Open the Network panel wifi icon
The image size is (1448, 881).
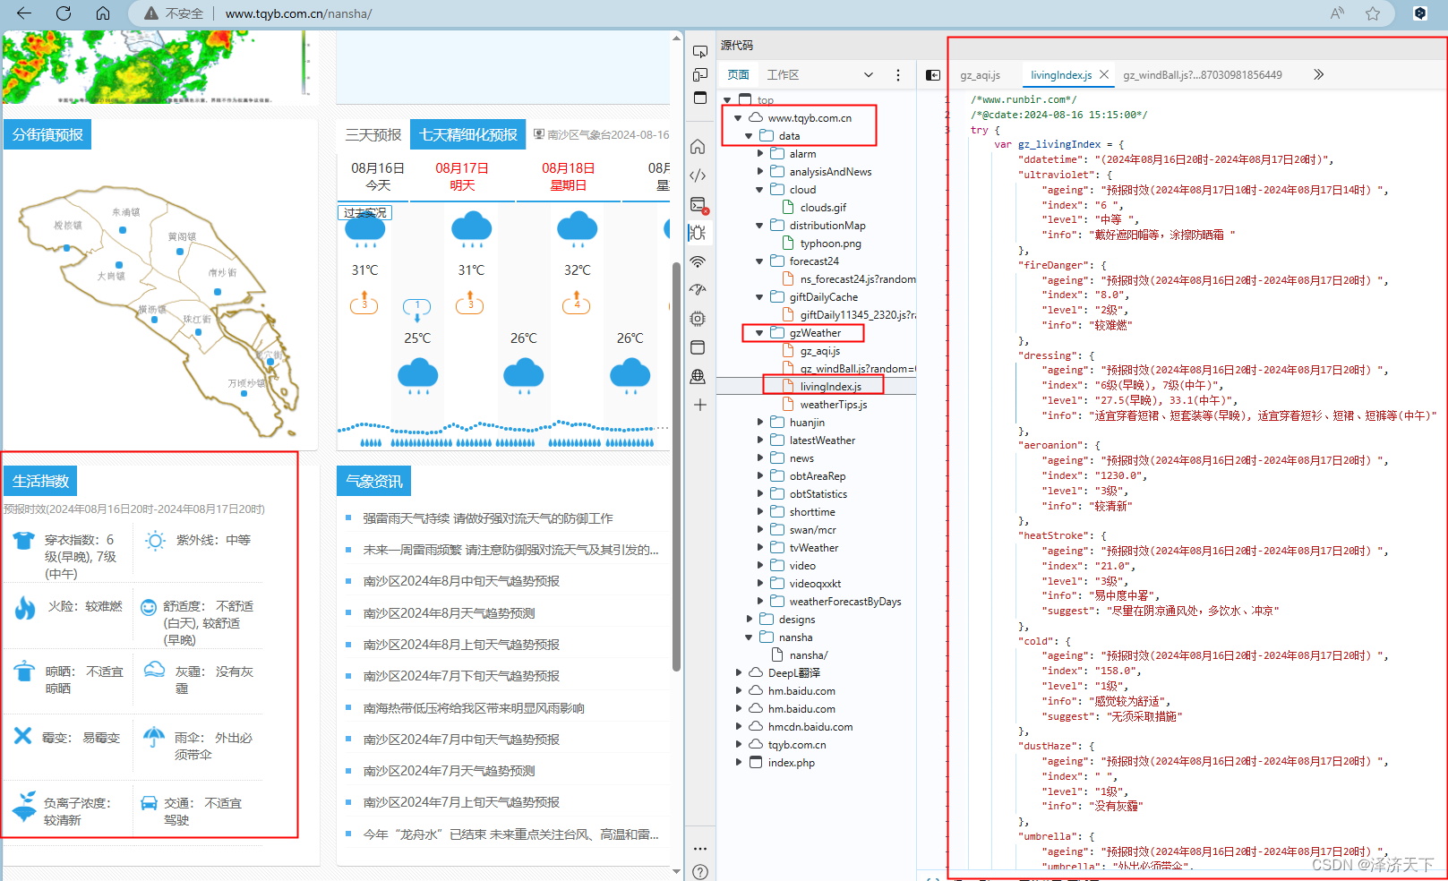point(698,261)
